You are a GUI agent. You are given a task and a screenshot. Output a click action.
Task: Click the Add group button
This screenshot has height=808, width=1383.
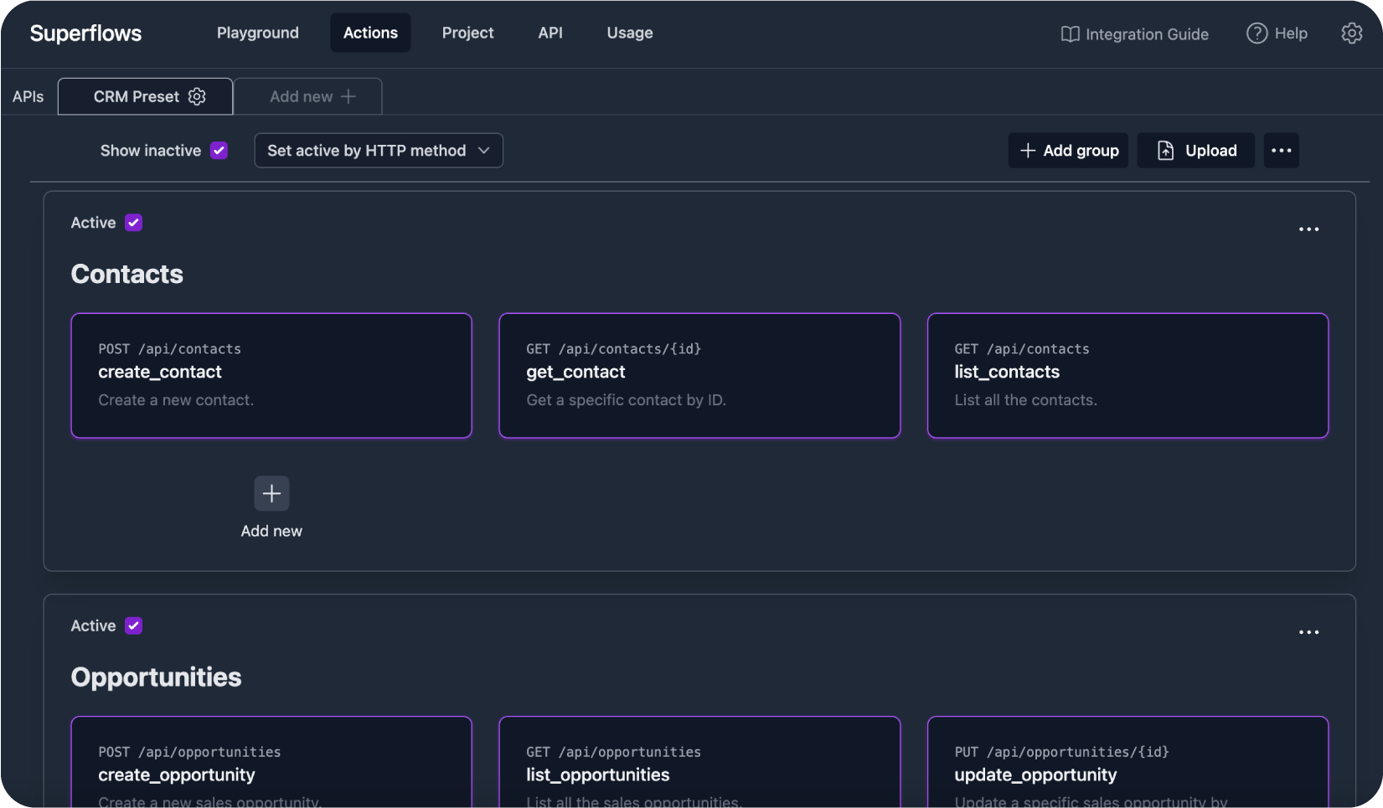[x=1068, y=150]
